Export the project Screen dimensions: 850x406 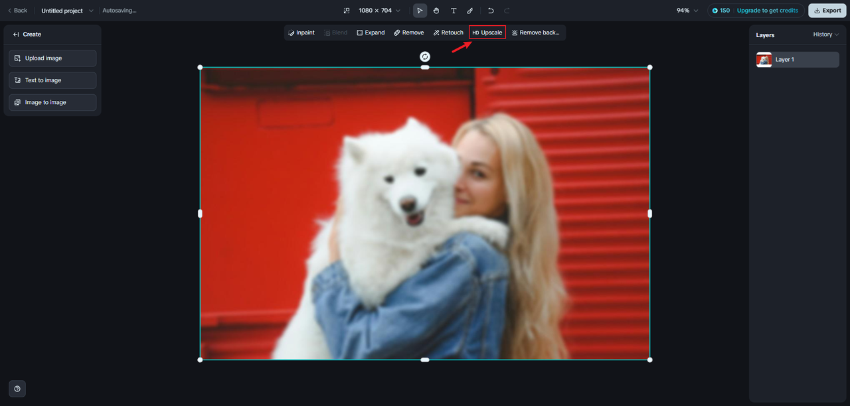(x=827, y=11)
